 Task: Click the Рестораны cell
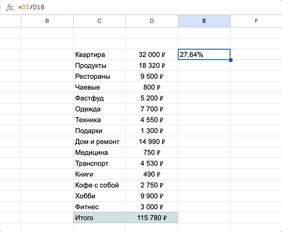pyautogui.click(x=100, y=76)
